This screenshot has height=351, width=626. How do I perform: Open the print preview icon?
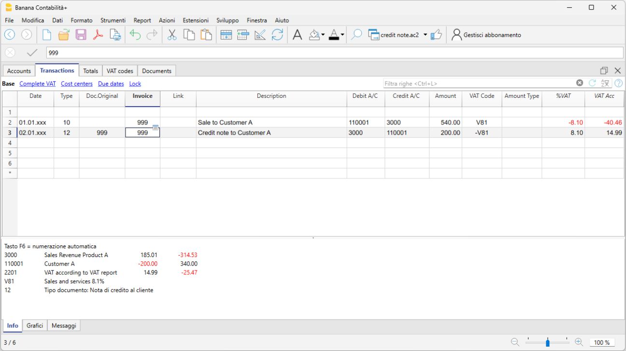[x=115, y=35]
